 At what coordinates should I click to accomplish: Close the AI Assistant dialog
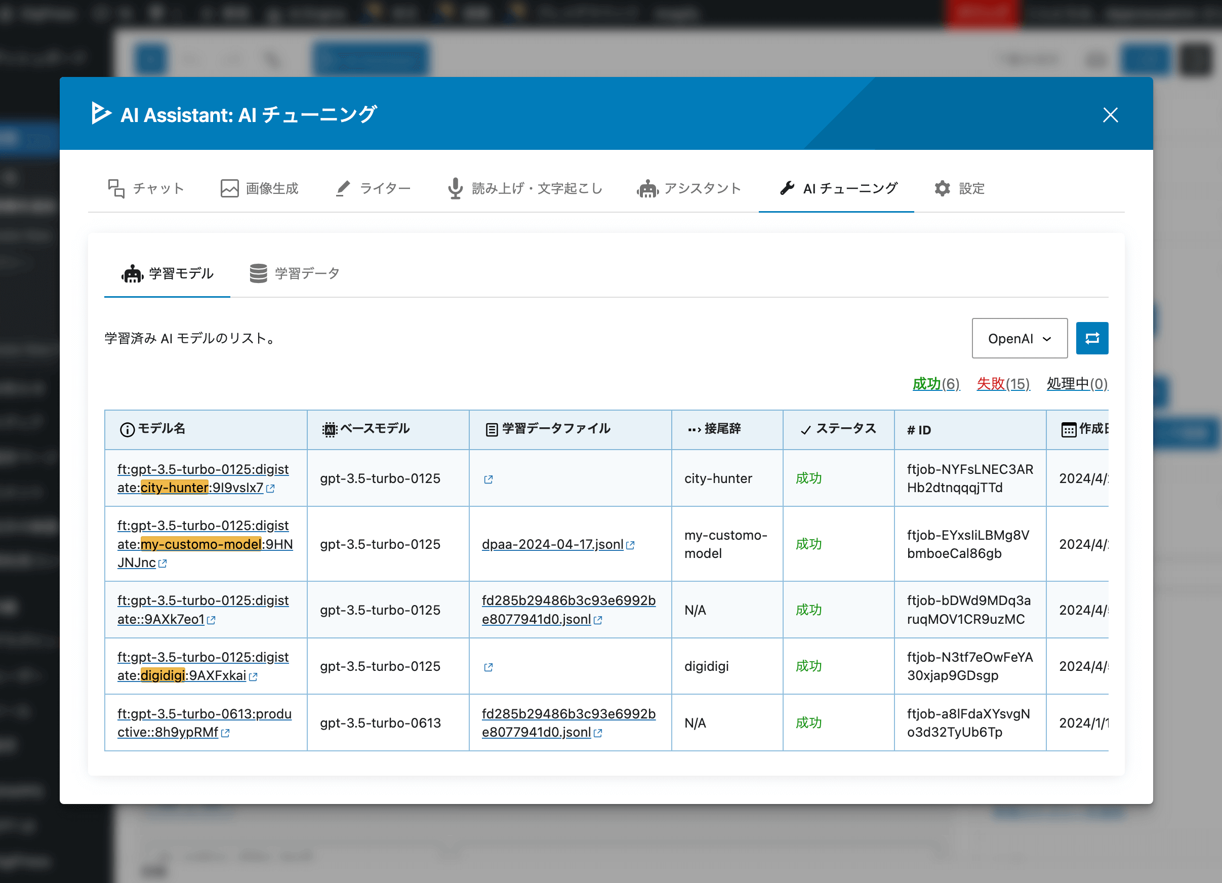[1110, 115]
